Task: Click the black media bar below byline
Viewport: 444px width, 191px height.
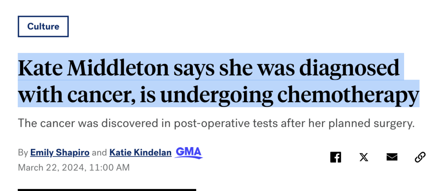Action: click(x=107, y=190)
